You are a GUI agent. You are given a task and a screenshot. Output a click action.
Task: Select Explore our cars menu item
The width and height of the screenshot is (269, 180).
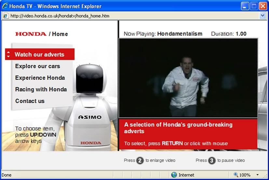(x=37, y=66)
